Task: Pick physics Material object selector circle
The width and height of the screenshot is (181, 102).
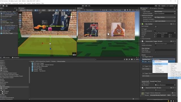Action: 175,33
